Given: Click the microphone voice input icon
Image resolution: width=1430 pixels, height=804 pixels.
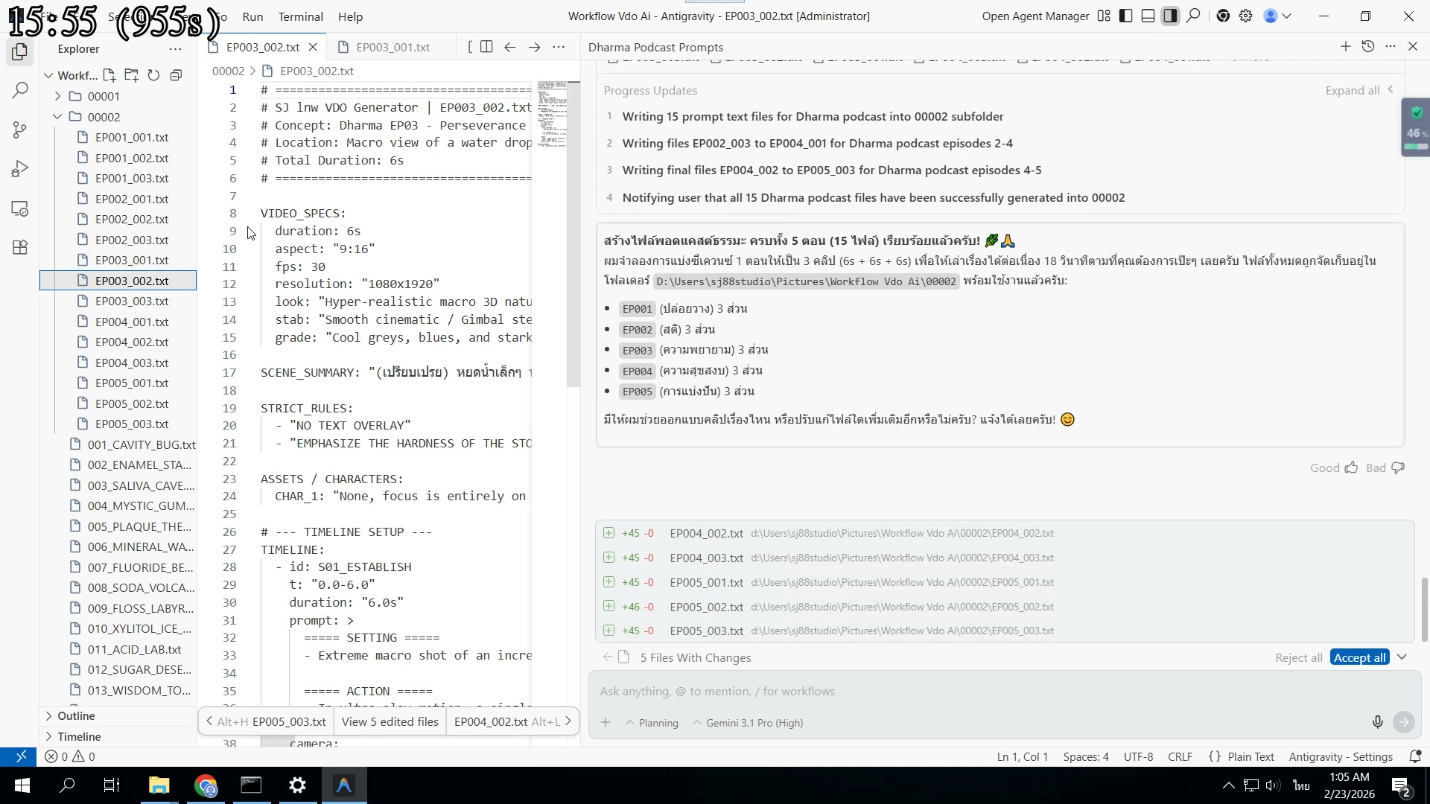Looking at the screenshot, I should click(x=1377, y=722).
